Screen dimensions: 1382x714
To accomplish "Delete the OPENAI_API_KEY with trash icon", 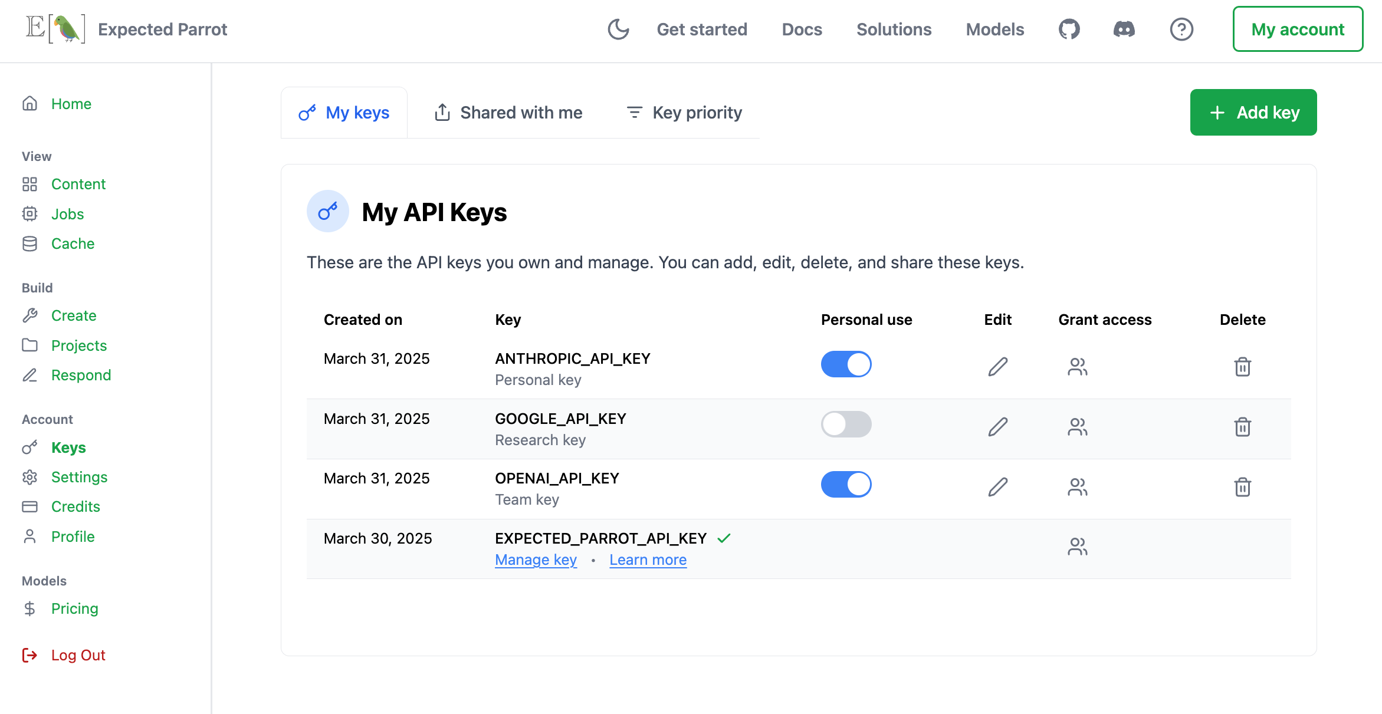I will (x=1242, y=487).
